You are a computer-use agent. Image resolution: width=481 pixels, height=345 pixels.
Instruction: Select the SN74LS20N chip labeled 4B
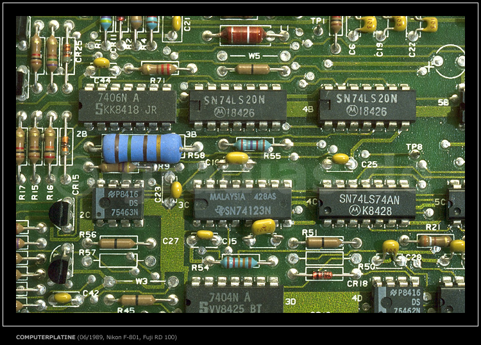367,105
